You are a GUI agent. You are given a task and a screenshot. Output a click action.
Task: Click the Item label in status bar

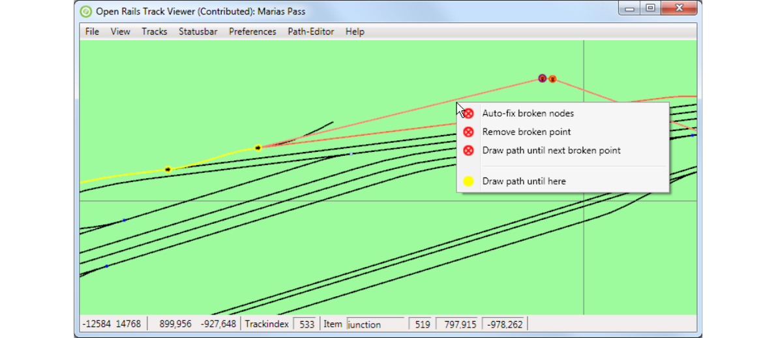333,325
